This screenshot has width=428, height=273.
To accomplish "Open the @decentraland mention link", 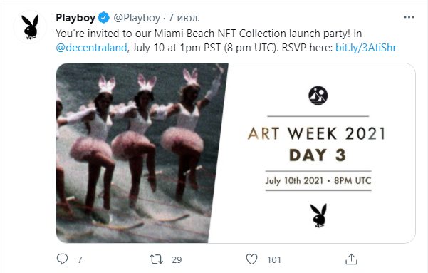I will (91, 48).
